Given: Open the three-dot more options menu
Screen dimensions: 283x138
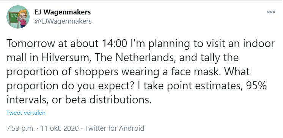Looking at the screenshot, I should 271,12.
